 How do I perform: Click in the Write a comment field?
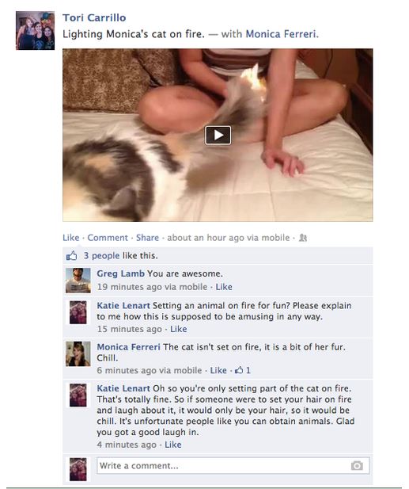(233, 465)
